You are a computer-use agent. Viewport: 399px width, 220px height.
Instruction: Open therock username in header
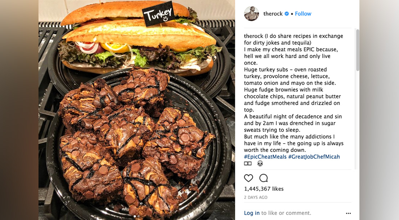pos(273,14)
